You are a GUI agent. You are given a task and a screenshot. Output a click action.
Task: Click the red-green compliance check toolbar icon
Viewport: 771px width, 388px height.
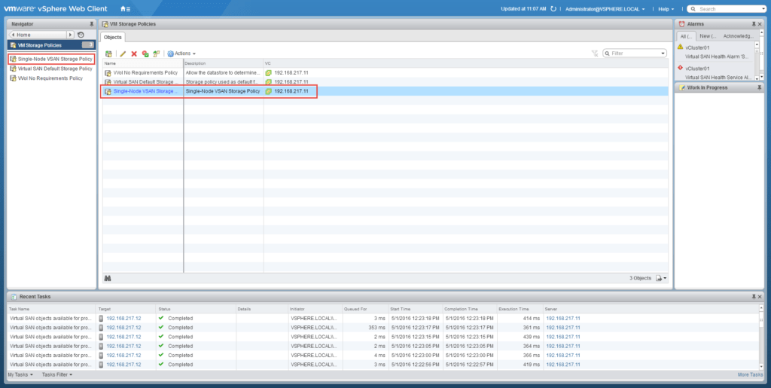point(145,53)
